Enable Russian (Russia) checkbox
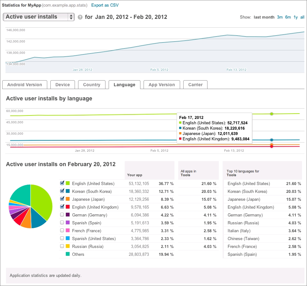Screen dimensions: 307x286 pyautogui.click(x=62, y=246)
